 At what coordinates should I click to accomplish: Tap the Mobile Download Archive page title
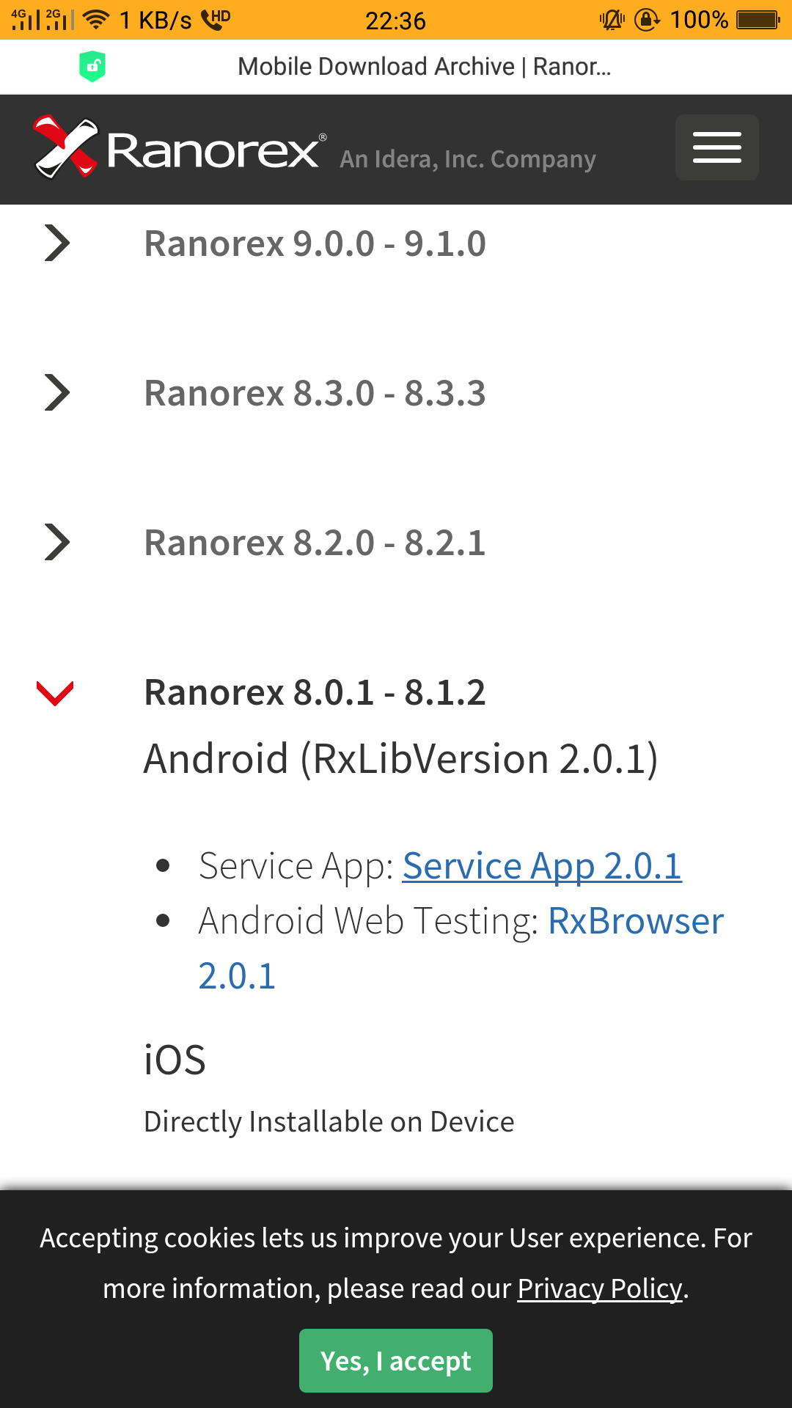coord(424,67)
